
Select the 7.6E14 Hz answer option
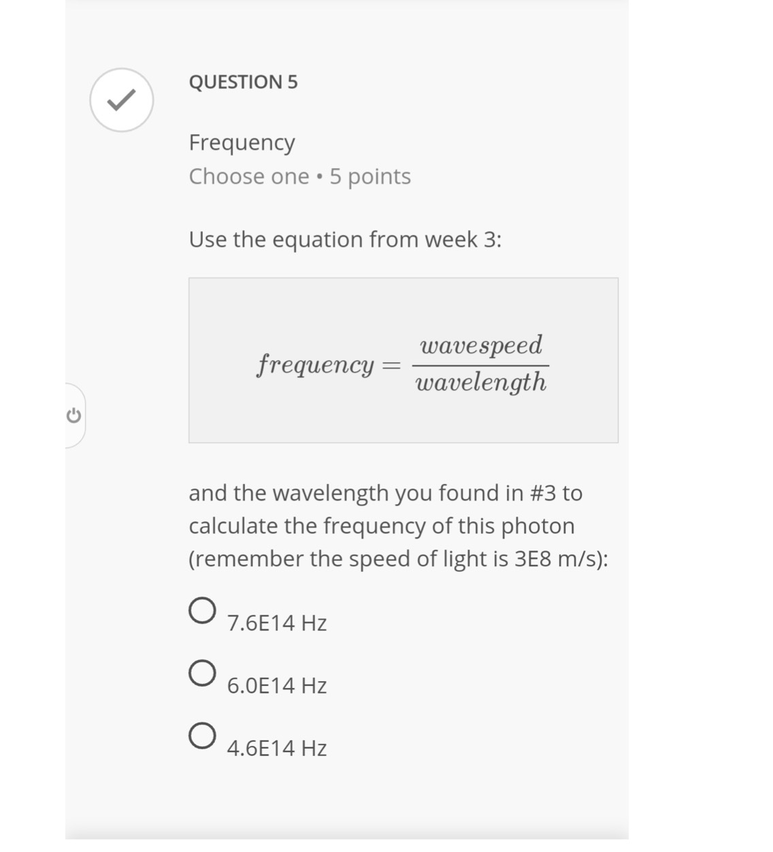coord(203,611)
